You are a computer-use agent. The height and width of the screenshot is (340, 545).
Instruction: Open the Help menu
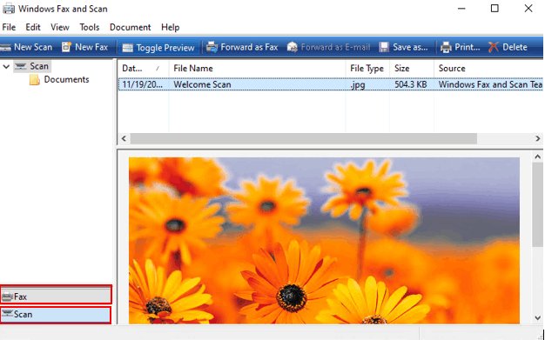(x=171, y=27)
